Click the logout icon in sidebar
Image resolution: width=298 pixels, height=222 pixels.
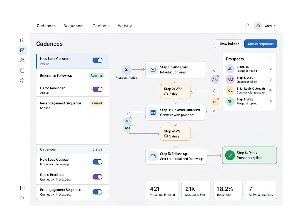click(x=22, y=198)
